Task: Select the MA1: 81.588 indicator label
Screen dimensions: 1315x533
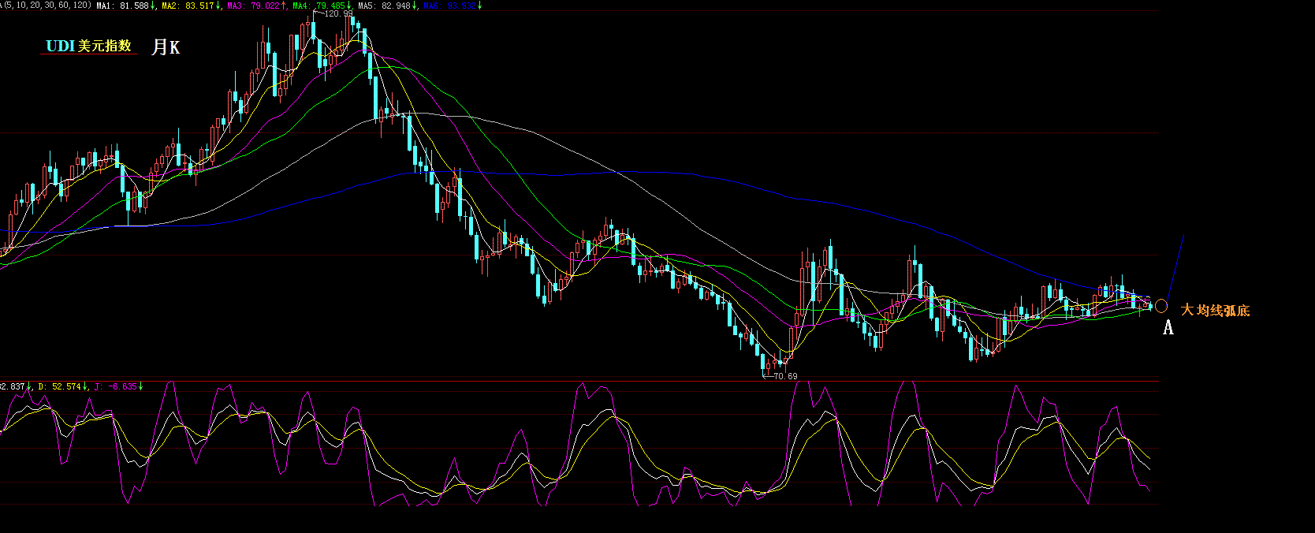Action: [122, 6]
